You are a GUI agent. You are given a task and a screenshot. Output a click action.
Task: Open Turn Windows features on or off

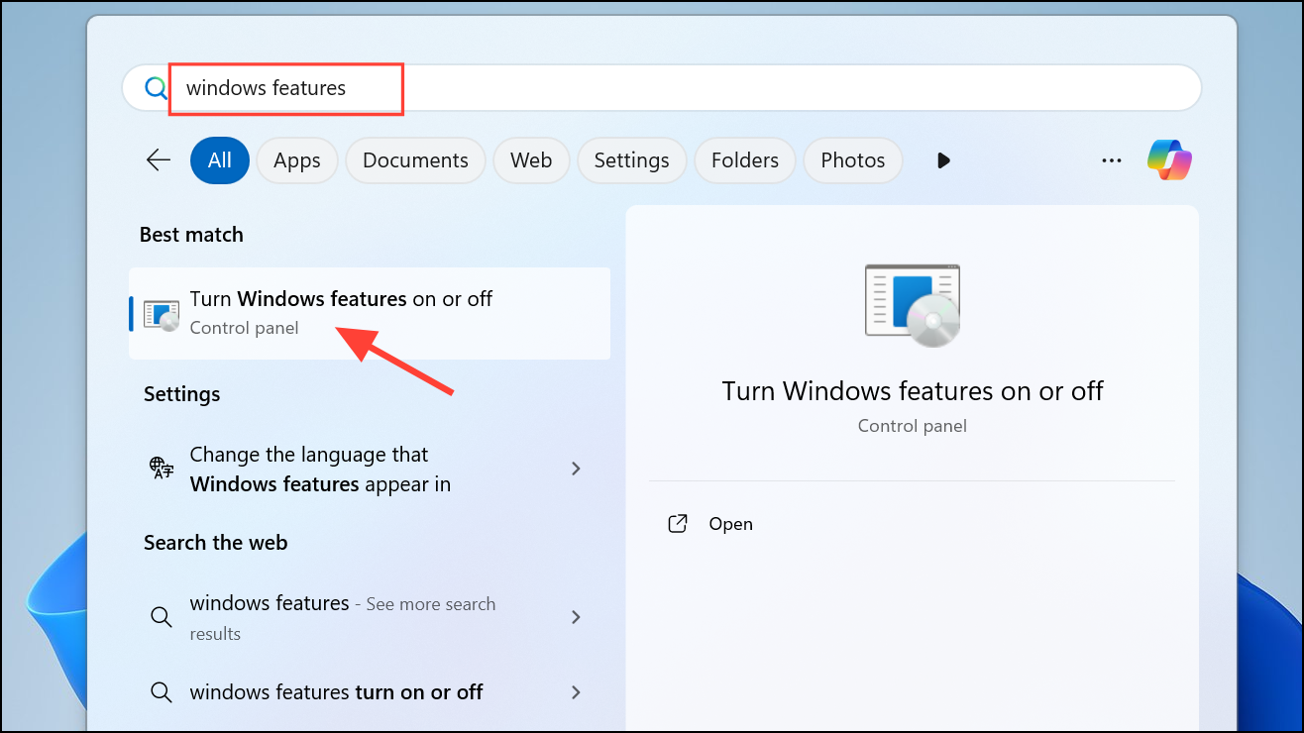click(341, 312)
